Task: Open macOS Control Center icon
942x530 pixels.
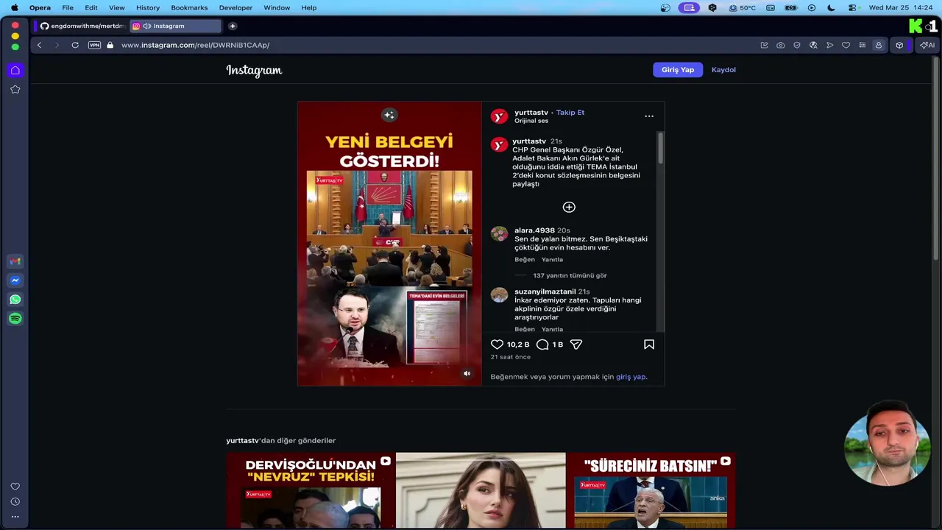Action: (852, 7)
